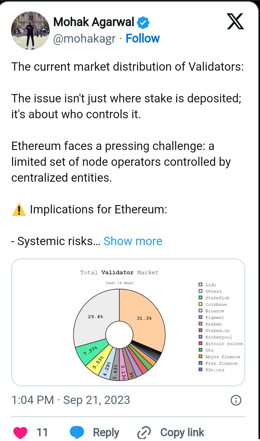Unlike the post by toggling the heart

point(21,432)
